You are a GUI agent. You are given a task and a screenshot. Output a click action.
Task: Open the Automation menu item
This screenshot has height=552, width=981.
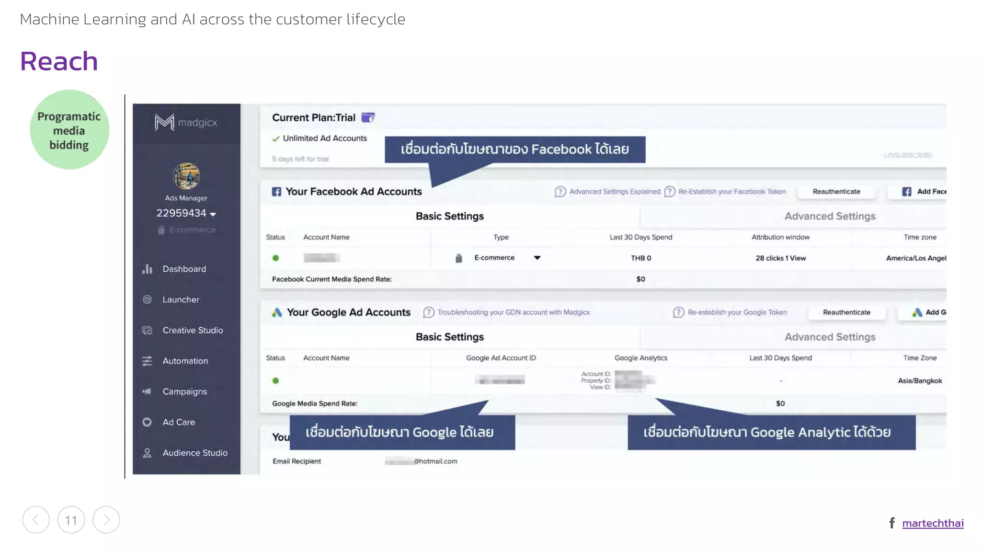pos(185,361)
